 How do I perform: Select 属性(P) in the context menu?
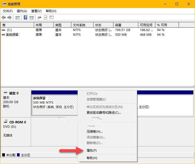[92, 151]
